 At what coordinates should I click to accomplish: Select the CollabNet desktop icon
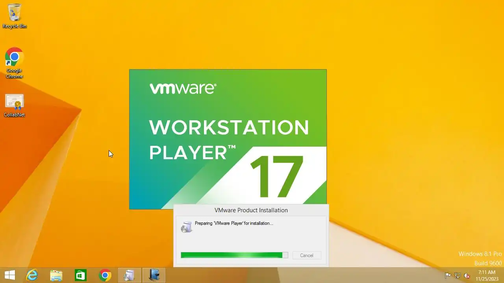click(x=15, y=105)
